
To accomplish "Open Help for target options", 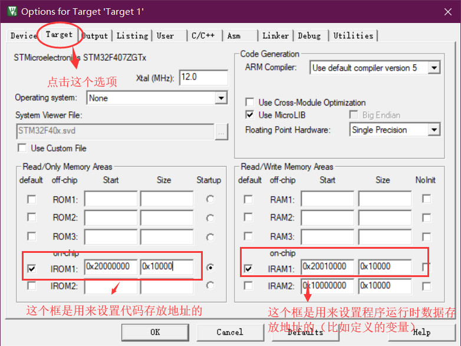I will 422,332.
